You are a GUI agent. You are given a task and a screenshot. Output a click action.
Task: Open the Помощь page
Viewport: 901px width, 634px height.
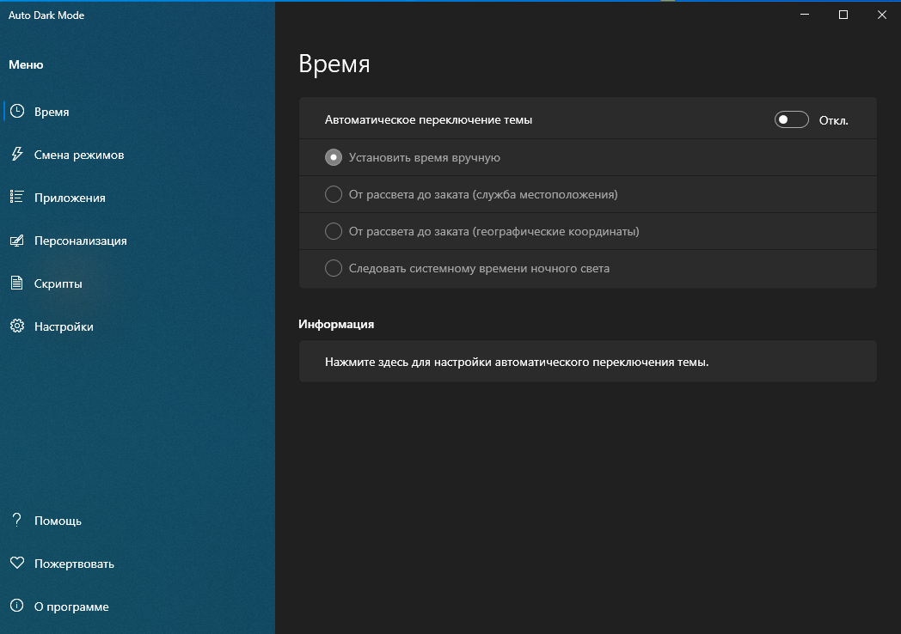click(x=138, y=521)
